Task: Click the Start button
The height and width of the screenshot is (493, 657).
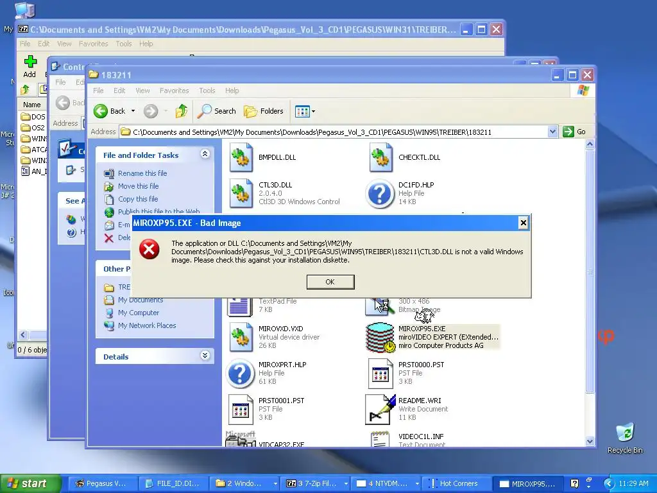Action: (x=30, y=483)
